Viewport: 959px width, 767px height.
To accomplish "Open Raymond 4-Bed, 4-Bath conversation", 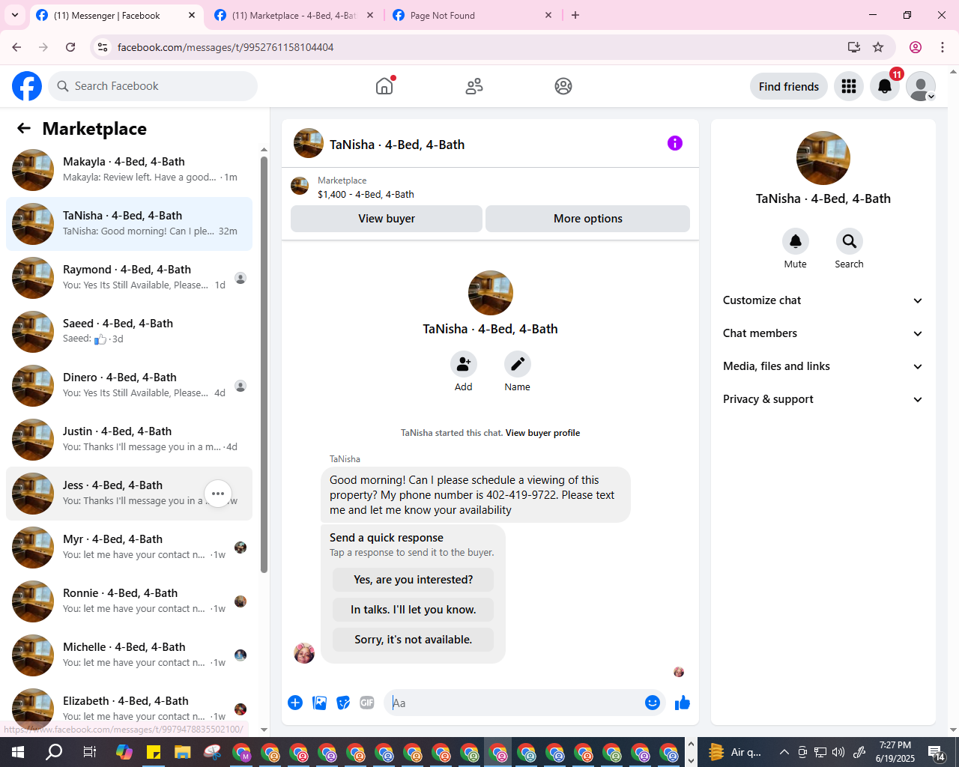I will pos(129,278).
